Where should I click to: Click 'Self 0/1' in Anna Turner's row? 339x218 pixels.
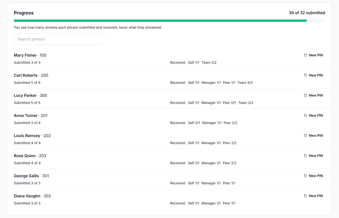194,123
